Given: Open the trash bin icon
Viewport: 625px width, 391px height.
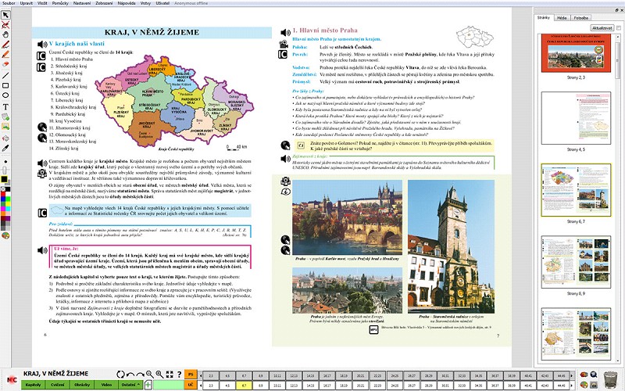Looking at the screenshot, I should click(x=610, y=379).
